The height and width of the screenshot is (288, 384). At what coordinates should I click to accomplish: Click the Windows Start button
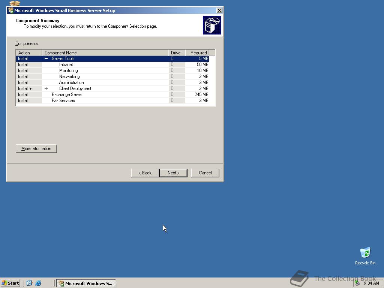coord(10,283)
